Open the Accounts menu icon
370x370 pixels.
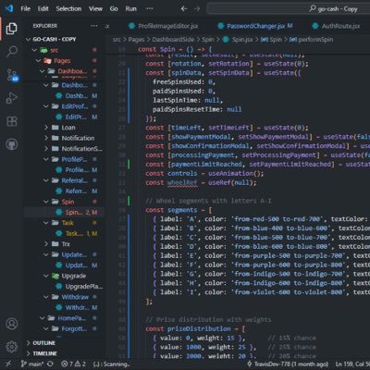tap(12, 324)
